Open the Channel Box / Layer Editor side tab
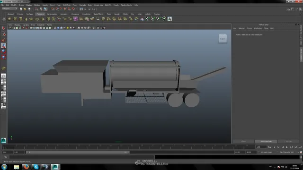 [301, 35]
